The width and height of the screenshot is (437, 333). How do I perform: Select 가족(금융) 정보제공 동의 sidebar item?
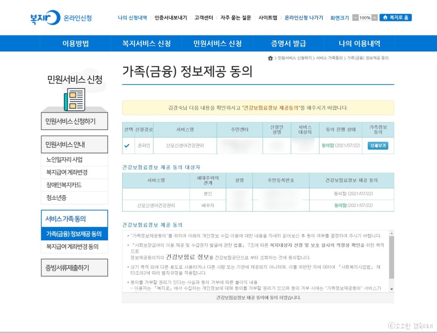(x=74, y=234)
